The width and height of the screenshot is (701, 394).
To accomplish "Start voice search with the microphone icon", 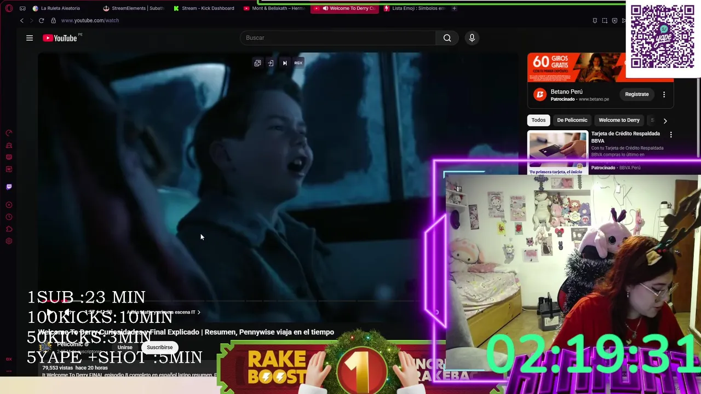I will [x=472, y=38].
